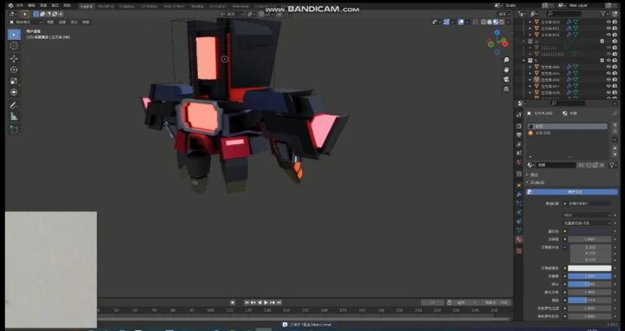Open the Scene properties tab
This screenshot has height=331, width=625.
tap(518, 154)
